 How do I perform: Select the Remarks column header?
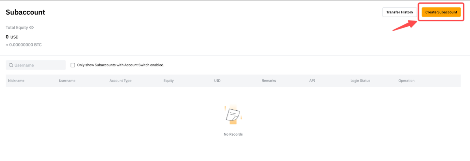tap(269, 81)
